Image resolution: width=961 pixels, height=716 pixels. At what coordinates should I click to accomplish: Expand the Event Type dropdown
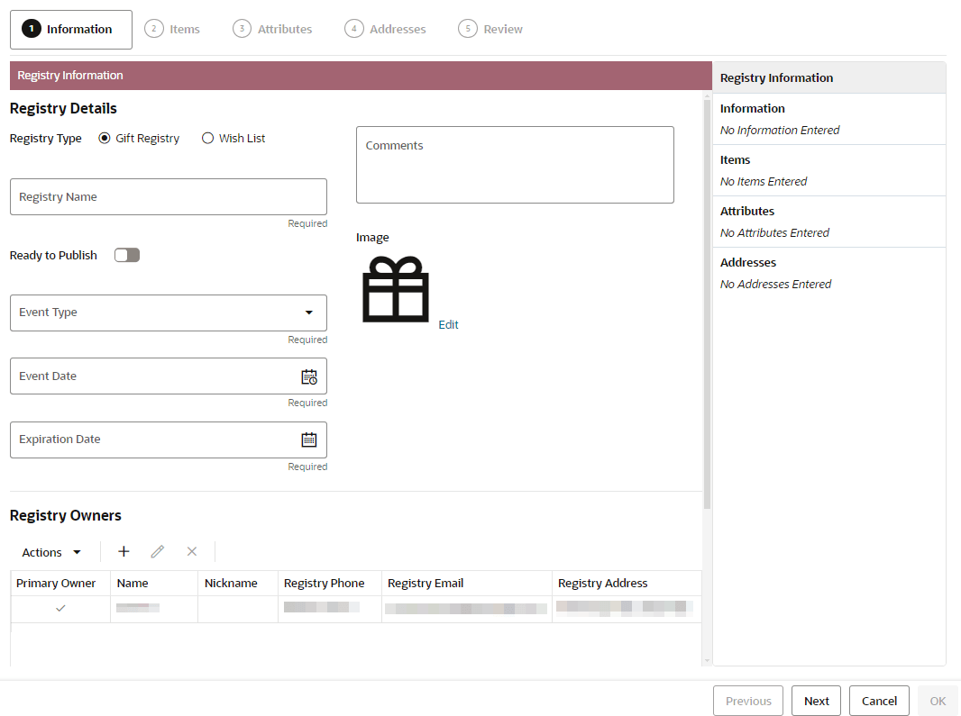309,313
